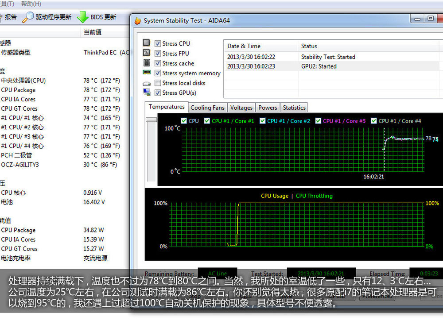Click the Stress CPU chip icon

[146, 42]
